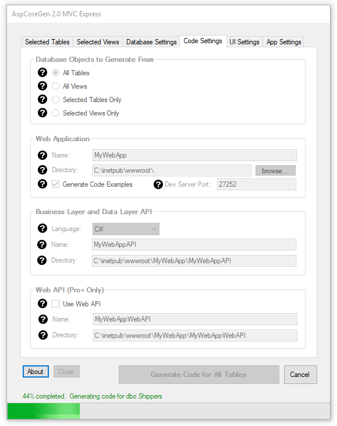The image size is (337, 426).
Task: Open the Database Settings tab
Action: click(x=151, y=42)
